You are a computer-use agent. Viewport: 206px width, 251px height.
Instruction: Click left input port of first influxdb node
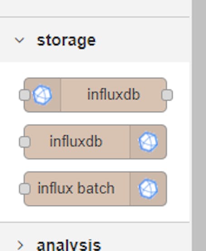[25, 95]
